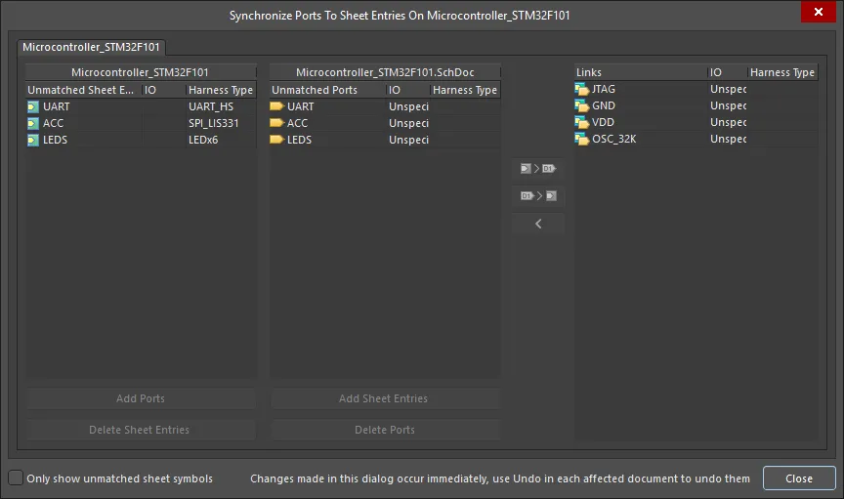
Task: Select the JTAG link row
Action: tap(696, 90)
